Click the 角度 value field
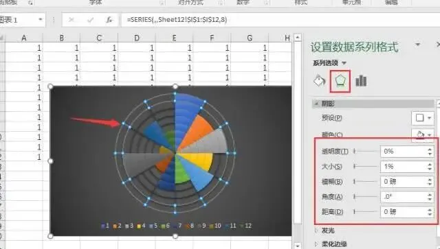Image resolution: width=440 pixels, height=249 pixels. [x=404, y=197]
